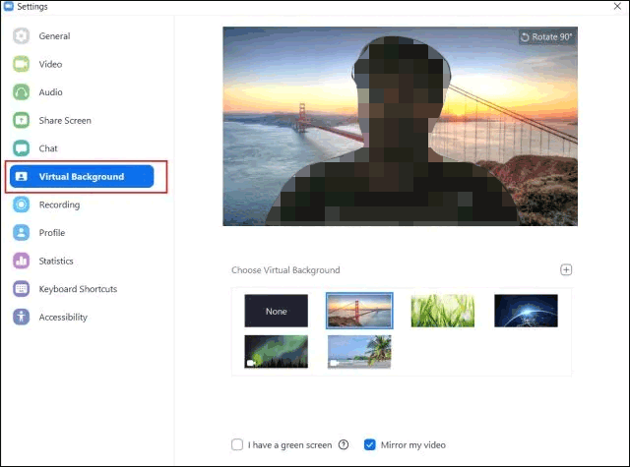Enable the I have a green screen checkbox

pos(237,444)
